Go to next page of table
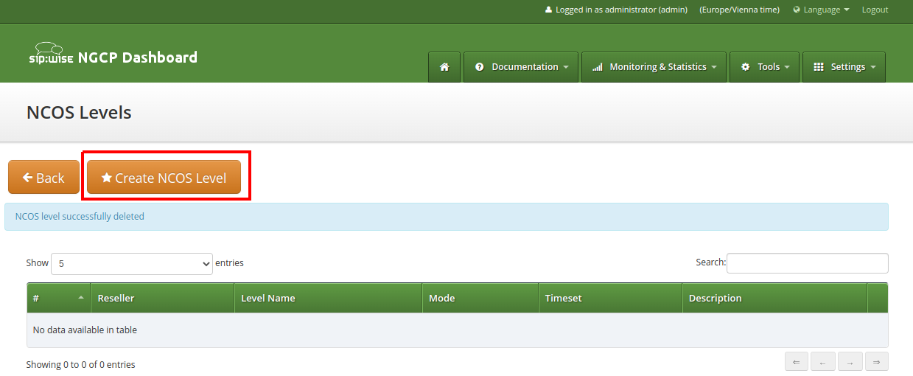 tap(850, 362)
